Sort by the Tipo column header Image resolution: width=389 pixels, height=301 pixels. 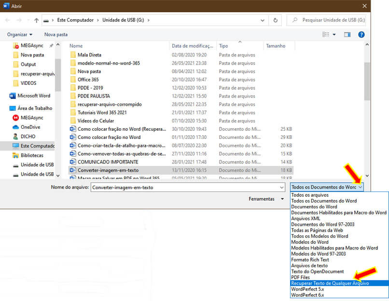click(223, 46)
